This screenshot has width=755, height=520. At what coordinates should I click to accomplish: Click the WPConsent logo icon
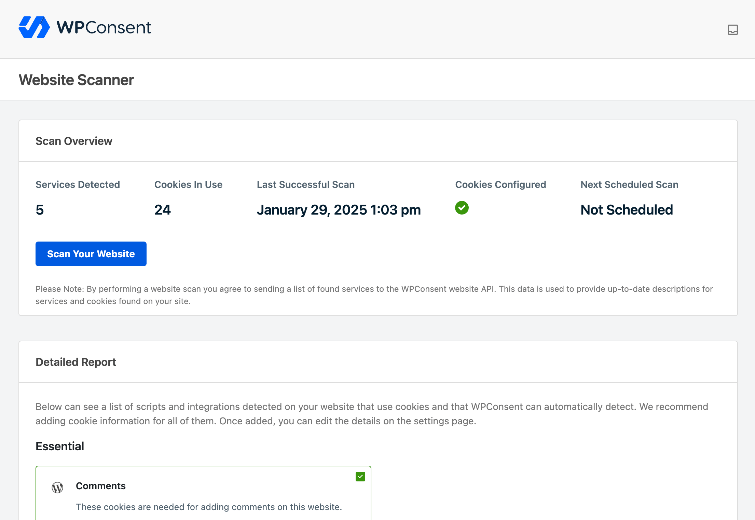(x=34, y=27)
